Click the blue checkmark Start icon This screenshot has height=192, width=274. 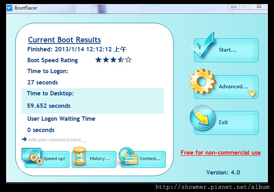[203, 44]
